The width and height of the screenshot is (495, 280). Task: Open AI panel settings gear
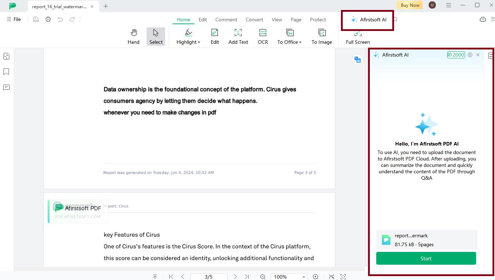(470, 55)
